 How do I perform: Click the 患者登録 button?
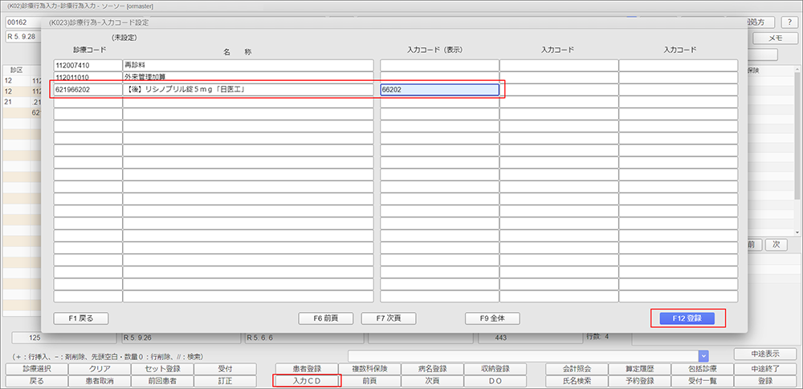click(x=307, y=369)
